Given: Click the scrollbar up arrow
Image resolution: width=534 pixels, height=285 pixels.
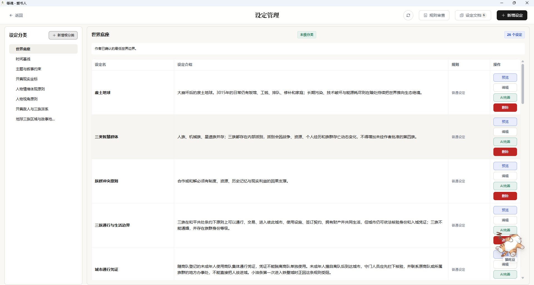Looking at the screenshot, I should (523, 61).
